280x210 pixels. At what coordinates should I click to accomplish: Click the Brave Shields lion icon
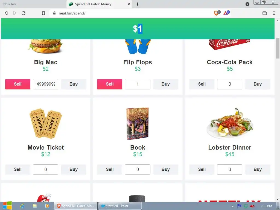[216, 13]
